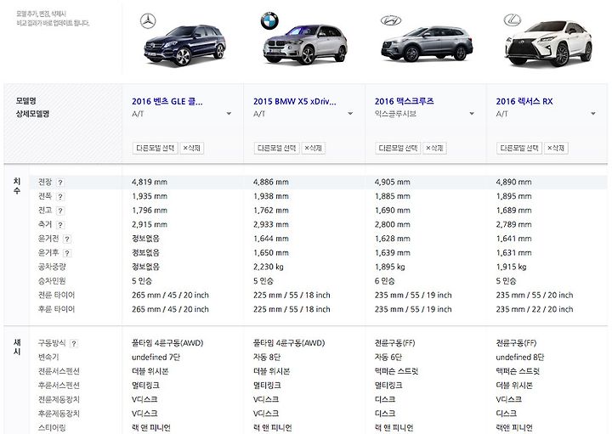Click the 6 인승 seating value
This screenshot has width=612, height=434.
pos(384,281)
